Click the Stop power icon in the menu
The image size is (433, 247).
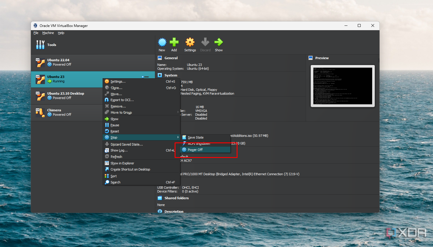tap(107, 137)
